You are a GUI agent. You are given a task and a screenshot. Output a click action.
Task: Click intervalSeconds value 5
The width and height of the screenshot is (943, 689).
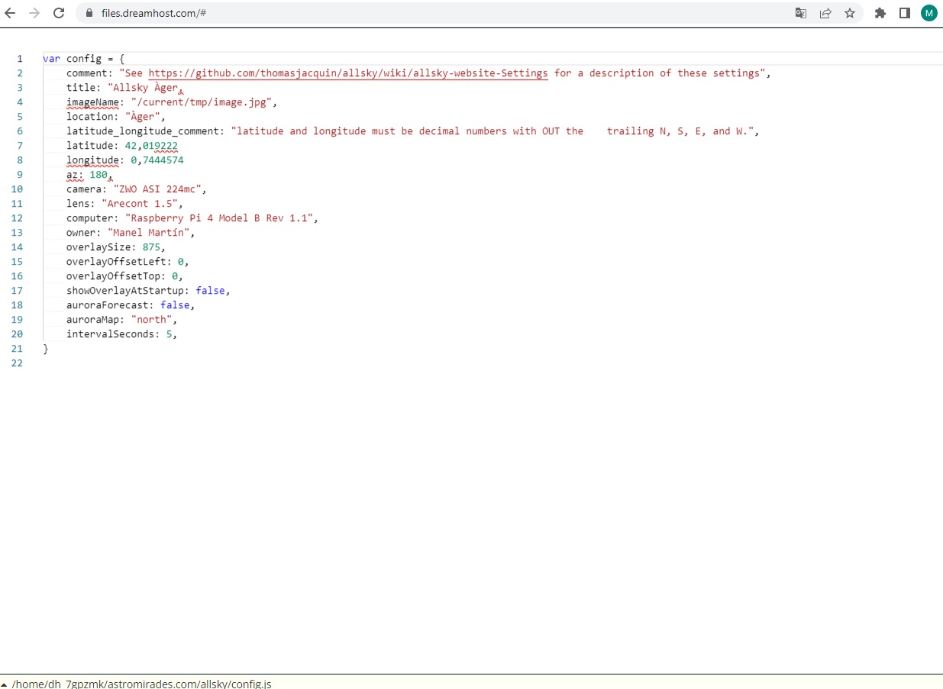(x=169, y=334)
